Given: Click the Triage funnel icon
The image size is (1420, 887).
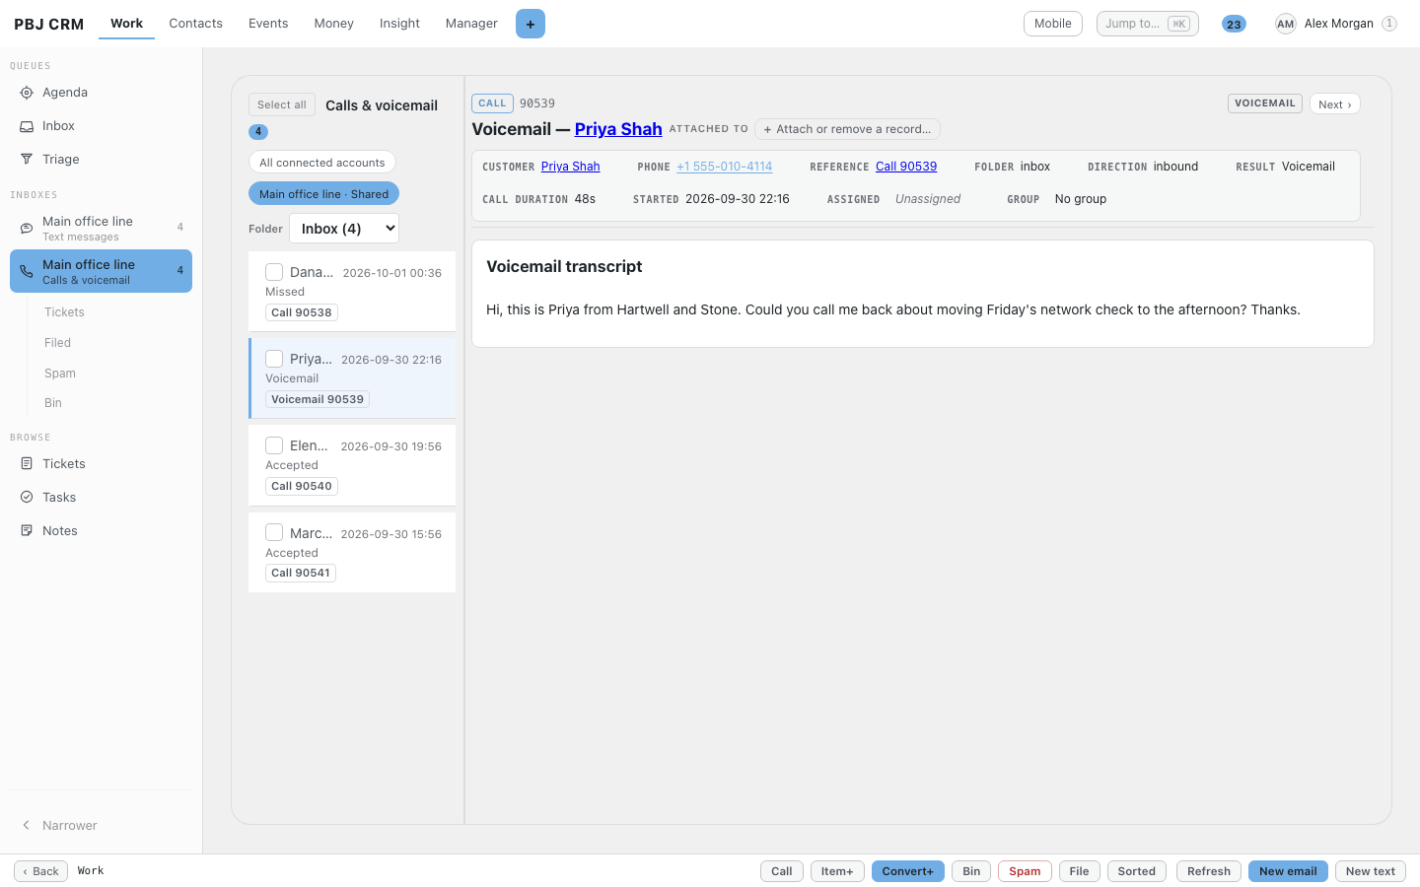Looking at the screenshot, I should click(27, 160).
